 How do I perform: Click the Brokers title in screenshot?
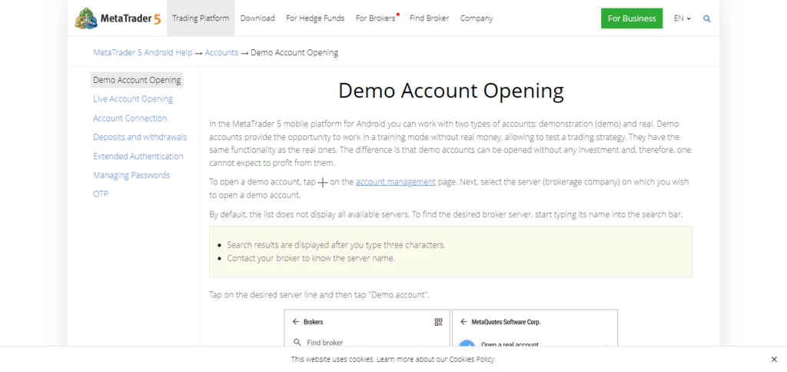tap(314, 322)
